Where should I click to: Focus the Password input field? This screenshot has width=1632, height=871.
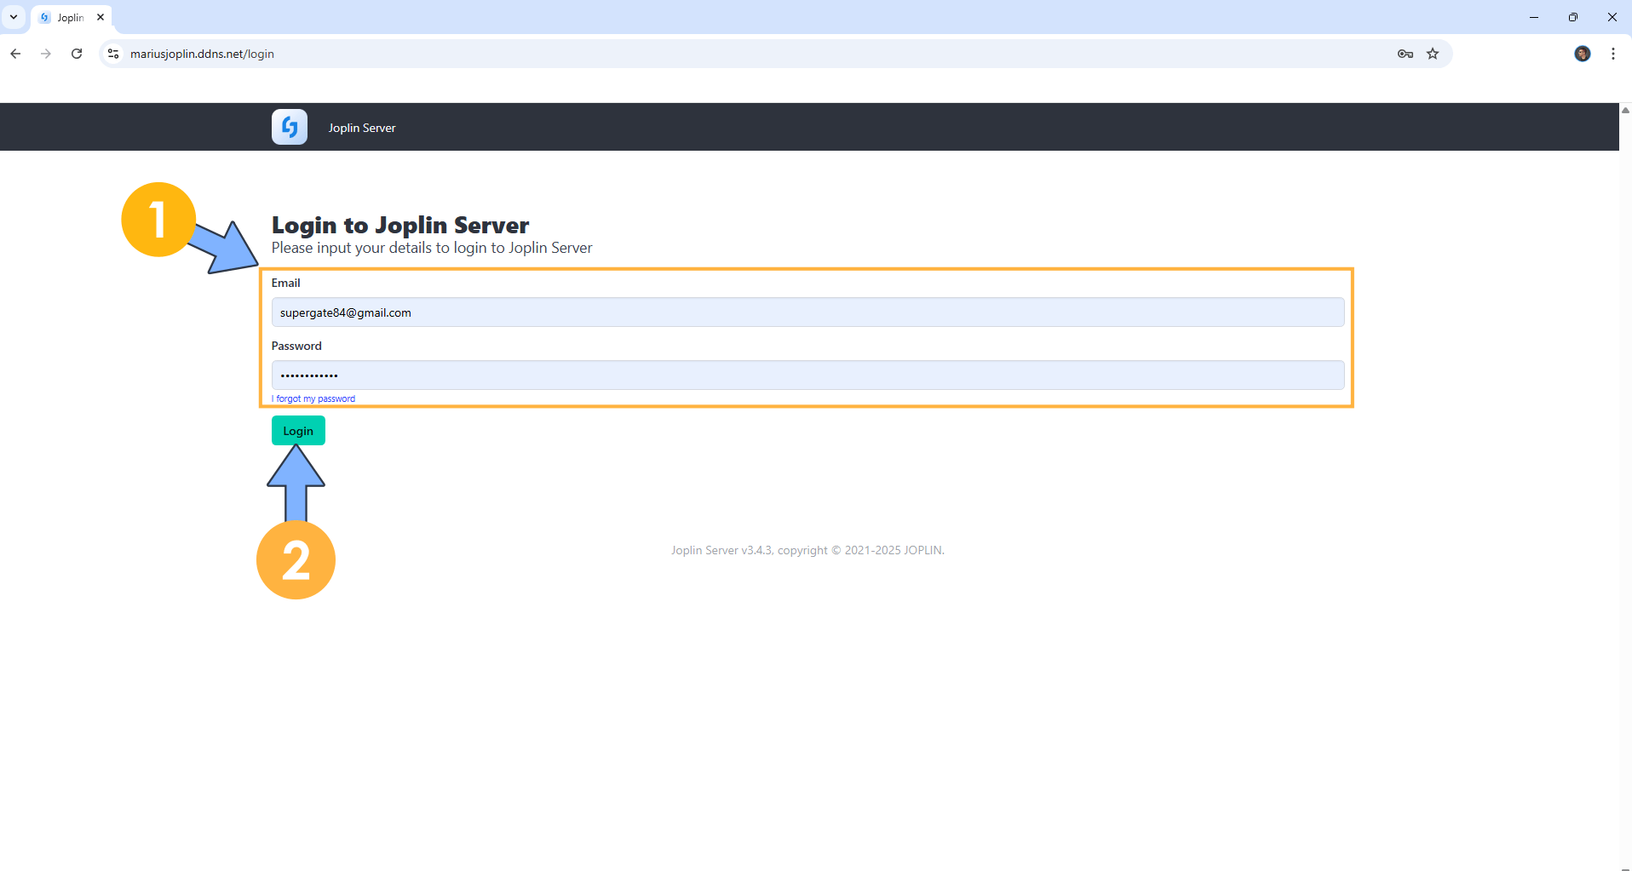coord(807,375)
